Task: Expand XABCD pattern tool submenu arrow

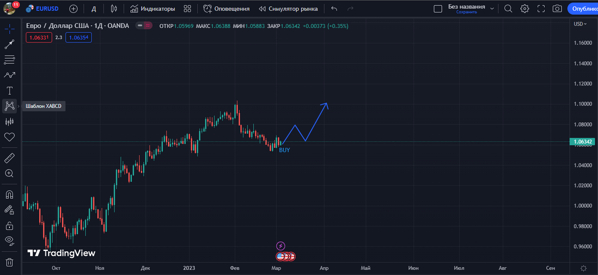Action: click(19, 106)
